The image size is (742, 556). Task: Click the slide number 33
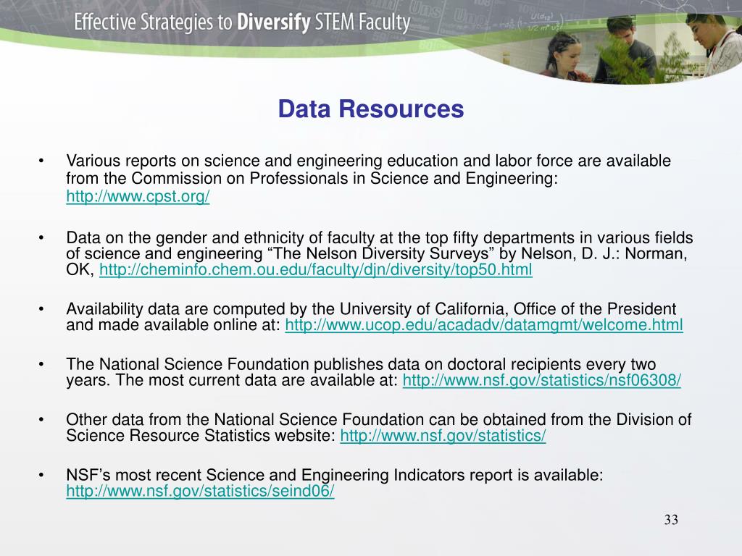point(671,520)
